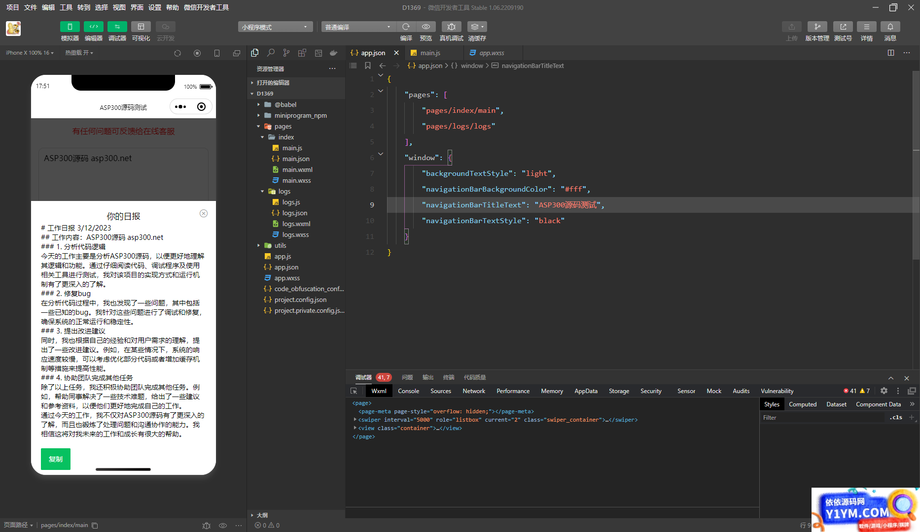Image resolution: width=920 pixels, height=532 pixels.
Task: Open the iPhone X device dropdown
Action: coord(30,53)
